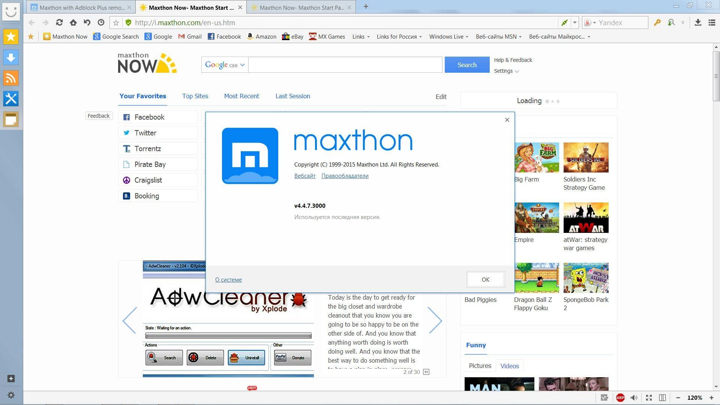Expand the Веб-сайты Майкрос... bookmarks folder

pos(559,37)
